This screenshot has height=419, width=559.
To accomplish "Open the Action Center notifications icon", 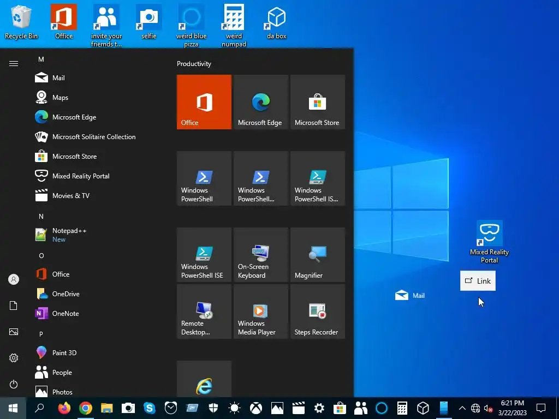I will [x=541, y=408].
